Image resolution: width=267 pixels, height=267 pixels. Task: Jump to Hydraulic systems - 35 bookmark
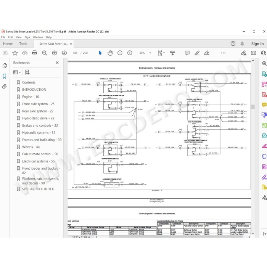pos(39,132)
